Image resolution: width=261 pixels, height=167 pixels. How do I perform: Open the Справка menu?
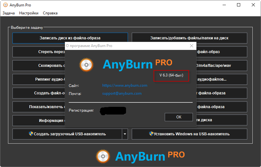pos(50,13)
